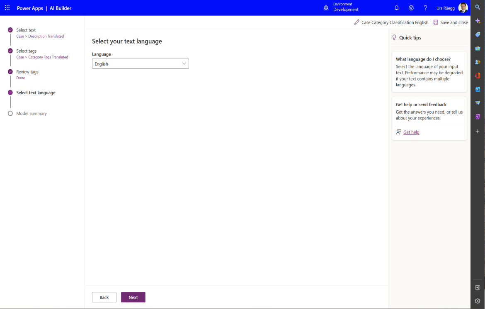The height and width of the screenshot is (309, 485).
Task: Open OneNote from the Edge sidebar
Action: (x=478, y=117)
